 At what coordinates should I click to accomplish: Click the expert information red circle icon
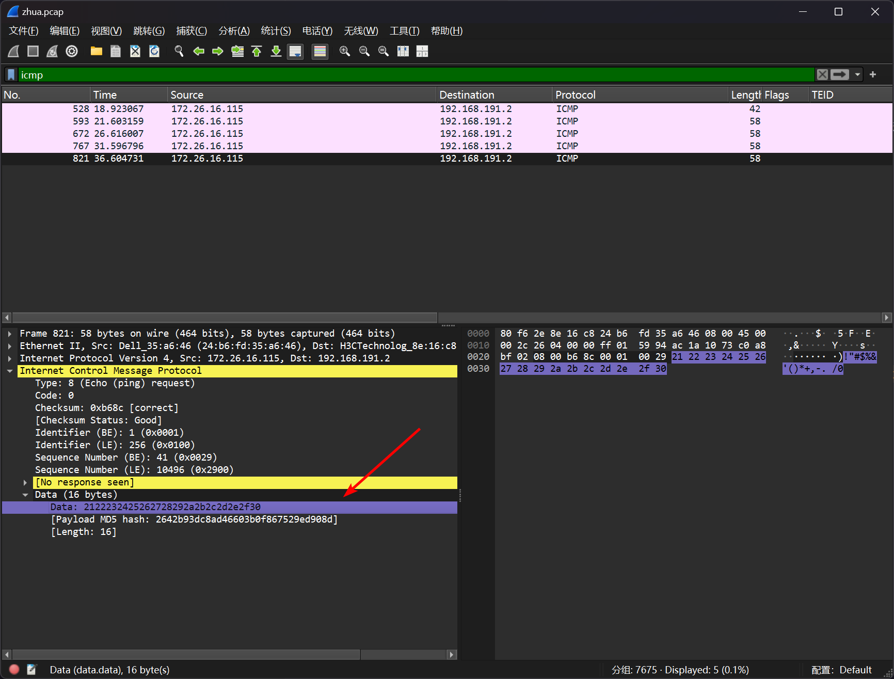(14, 669)
